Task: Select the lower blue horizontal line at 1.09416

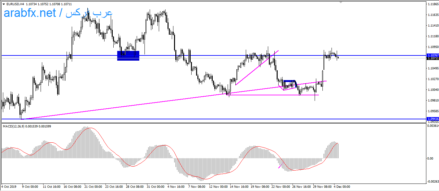Action: pyautogui.click(x=195, y=119)
